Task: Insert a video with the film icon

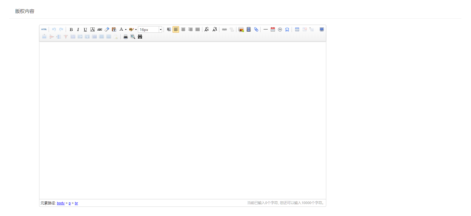Action: (x=249, y=29)
